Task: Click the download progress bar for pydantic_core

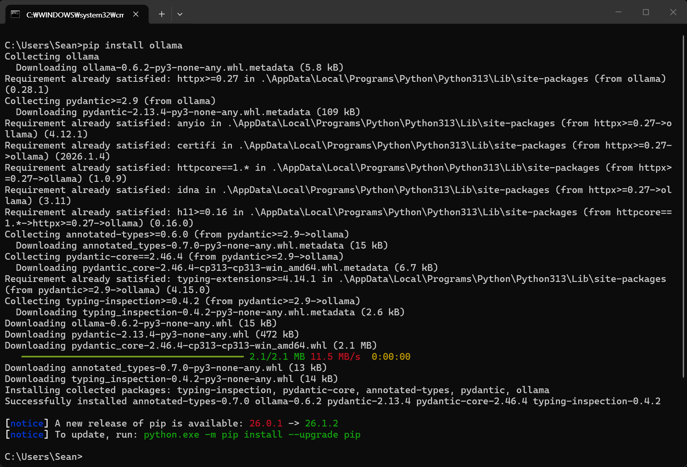Action: (x=133, y=357)
